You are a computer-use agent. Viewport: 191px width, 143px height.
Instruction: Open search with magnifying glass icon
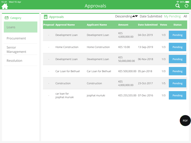[178, 6]
